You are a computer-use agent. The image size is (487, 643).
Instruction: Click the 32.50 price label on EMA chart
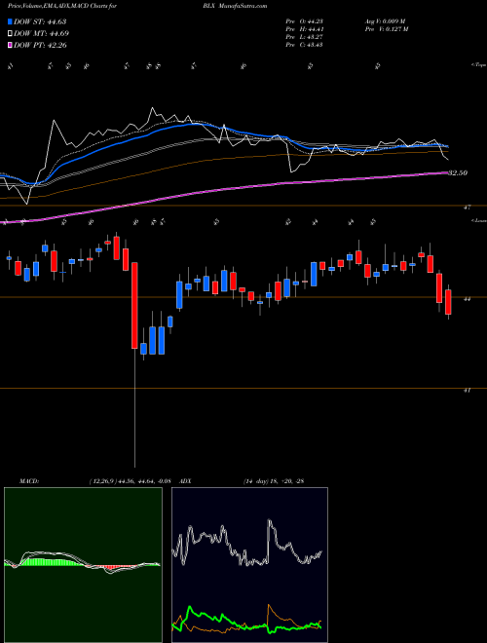458,173
